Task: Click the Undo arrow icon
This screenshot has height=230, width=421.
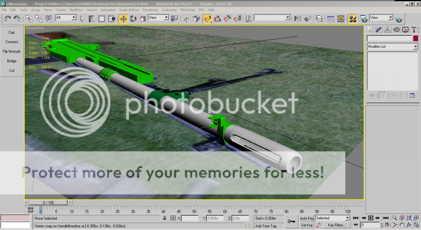Action: (x=7, y=18)
